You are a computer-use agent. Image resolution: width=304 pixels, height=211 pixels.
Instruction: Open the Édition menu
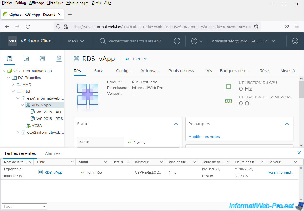click(21, 3)
